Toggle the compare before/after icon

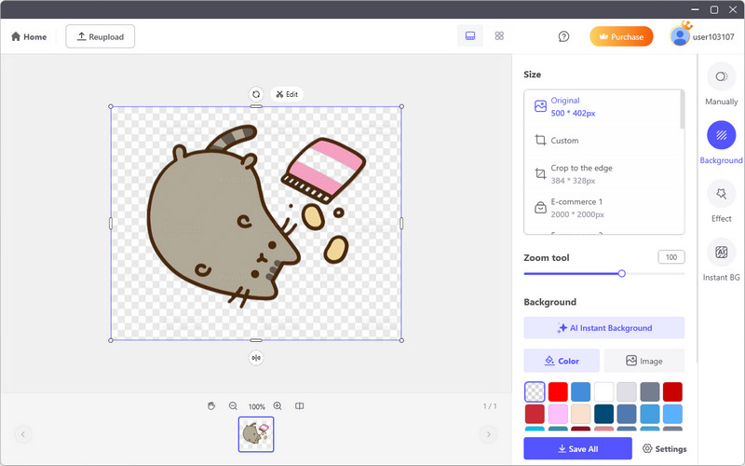(x=299, y=405)
